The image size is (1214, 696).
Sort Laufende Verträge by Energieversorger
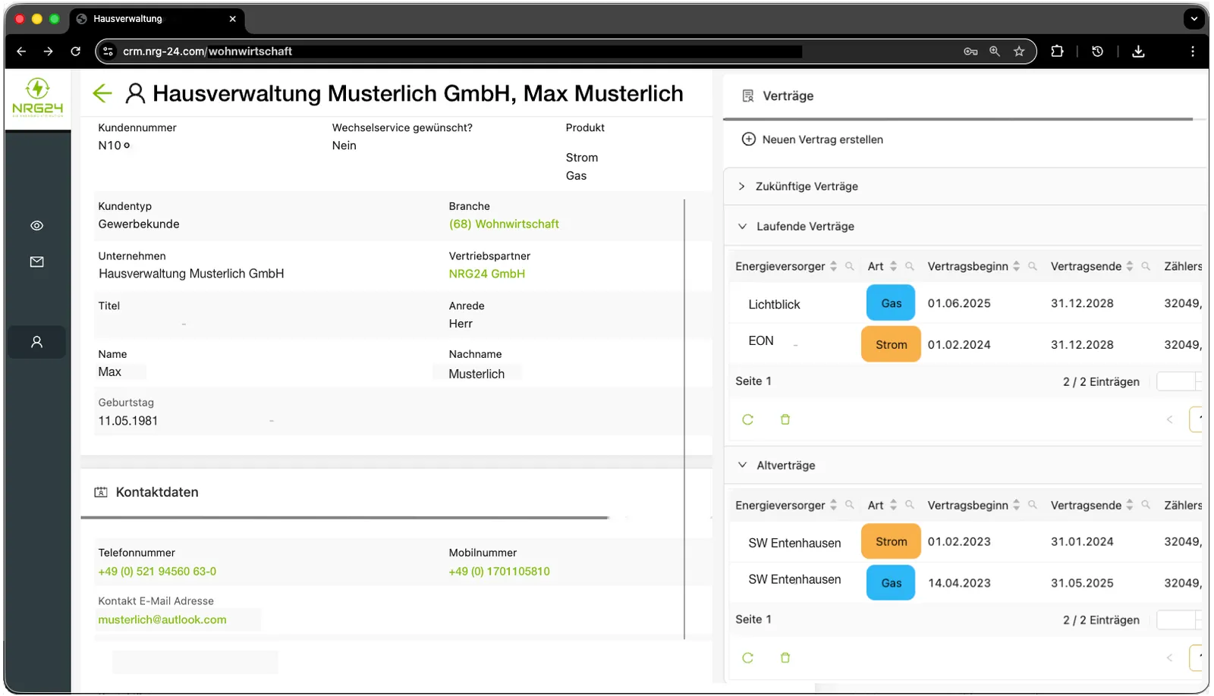coord(833,266)
